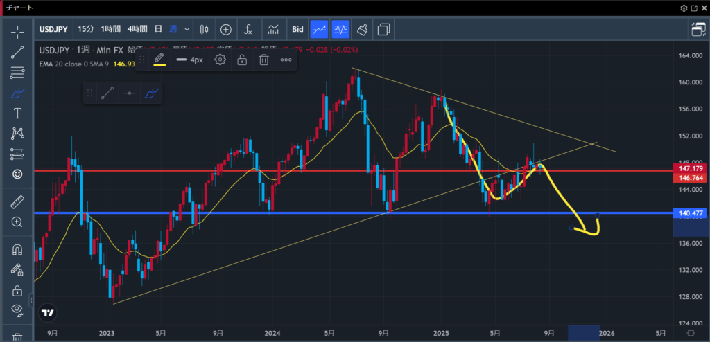Screen dimensions: 710x342
Task: Click the TradingView logo on chart
Action: tap(47, 313)
